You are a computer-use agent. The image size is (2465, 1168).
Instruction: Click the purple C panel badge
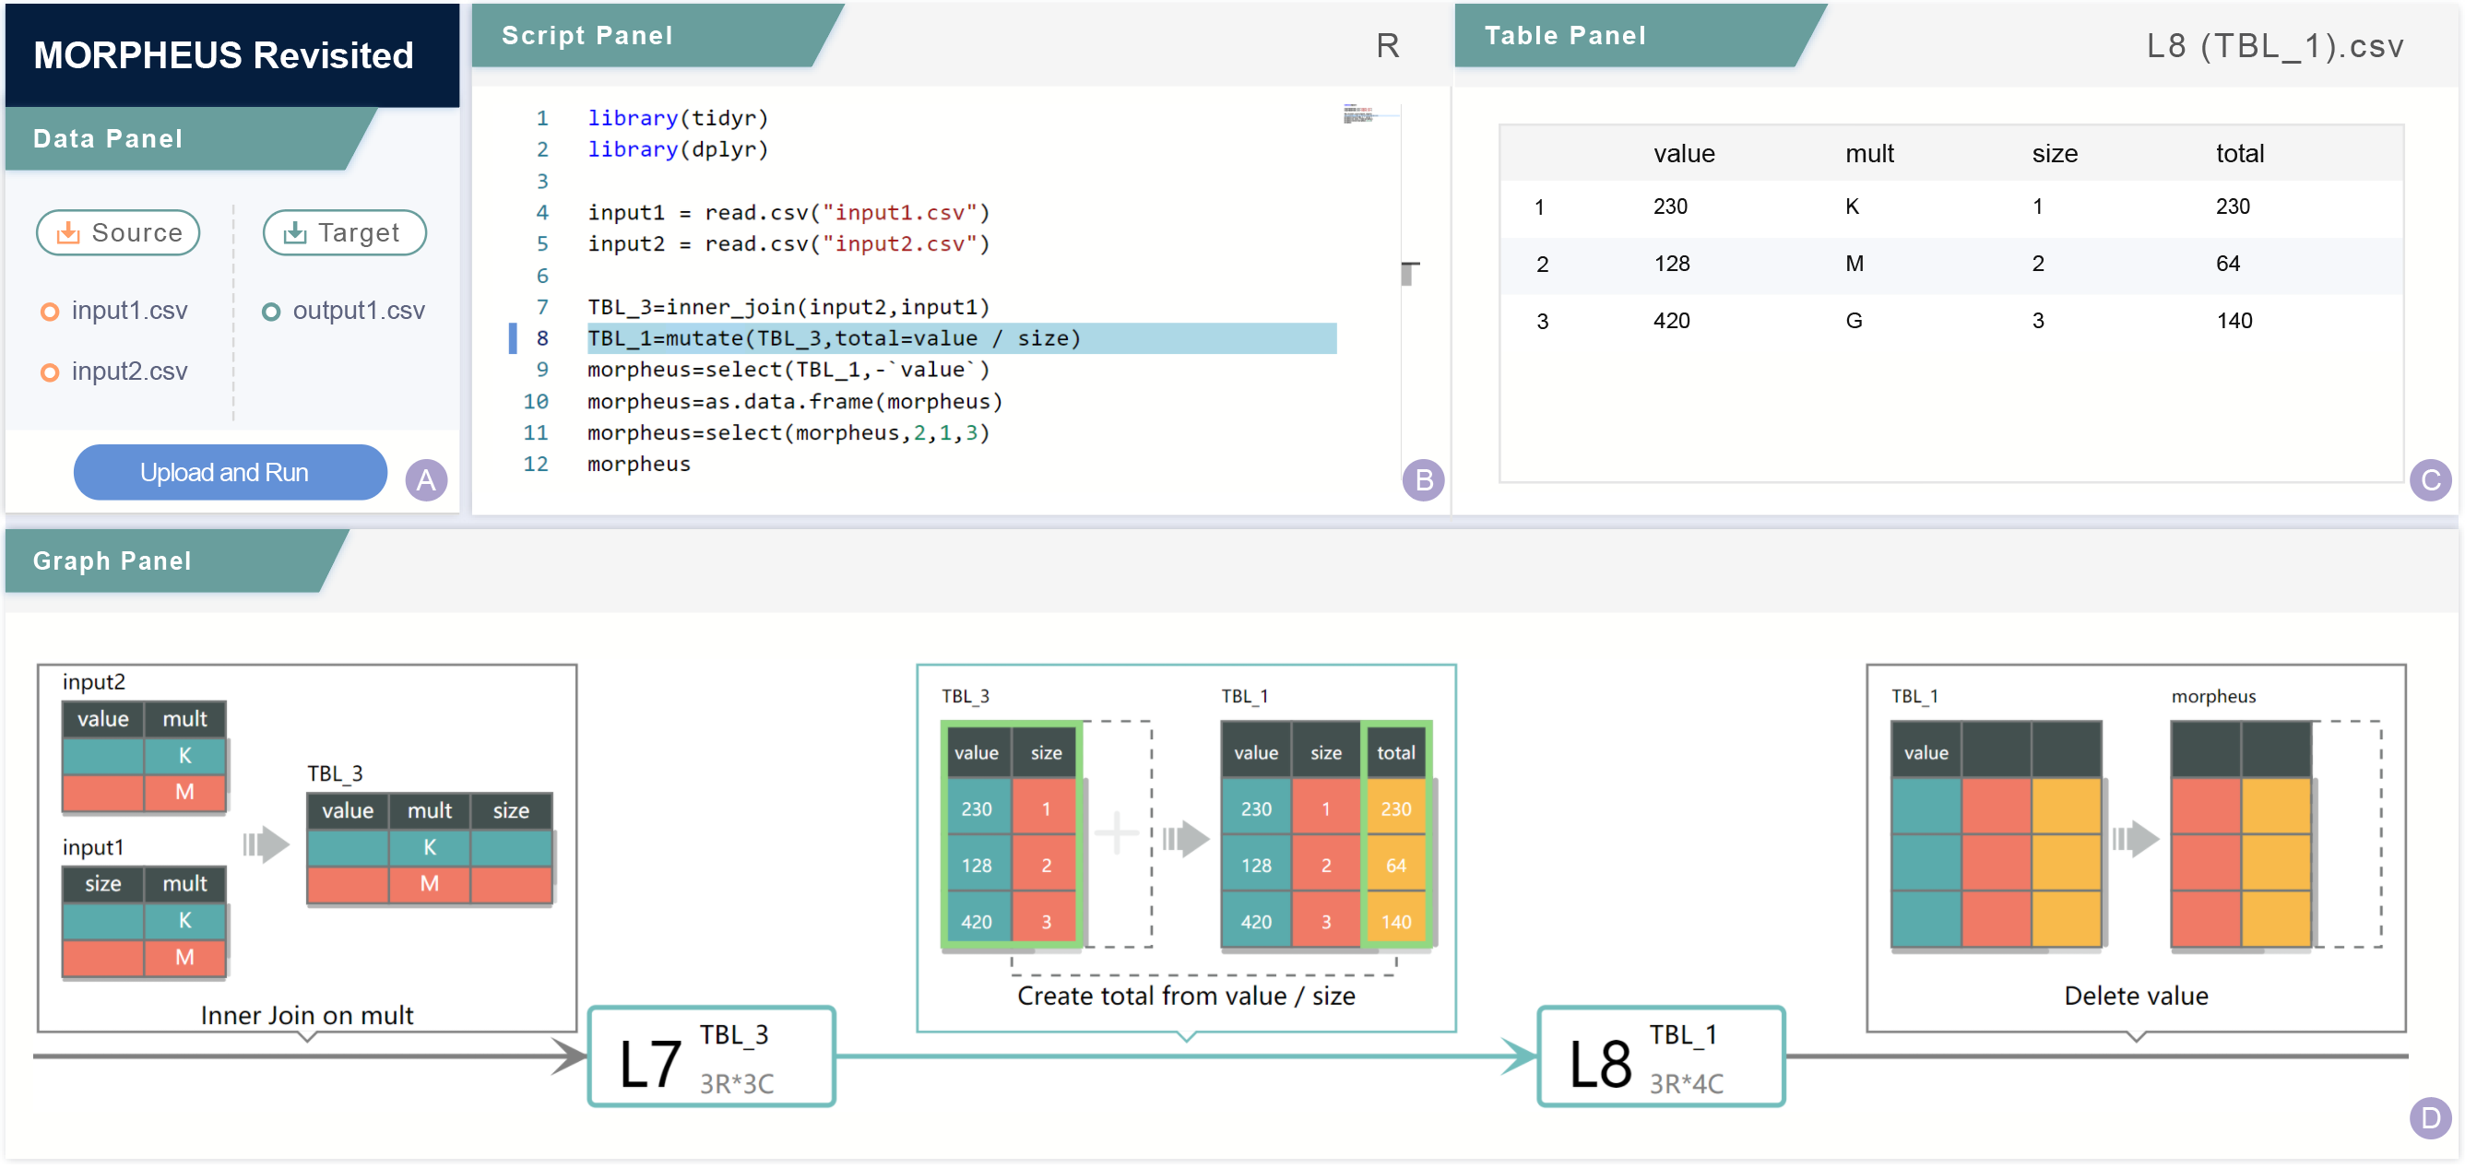coord(2430,479)
